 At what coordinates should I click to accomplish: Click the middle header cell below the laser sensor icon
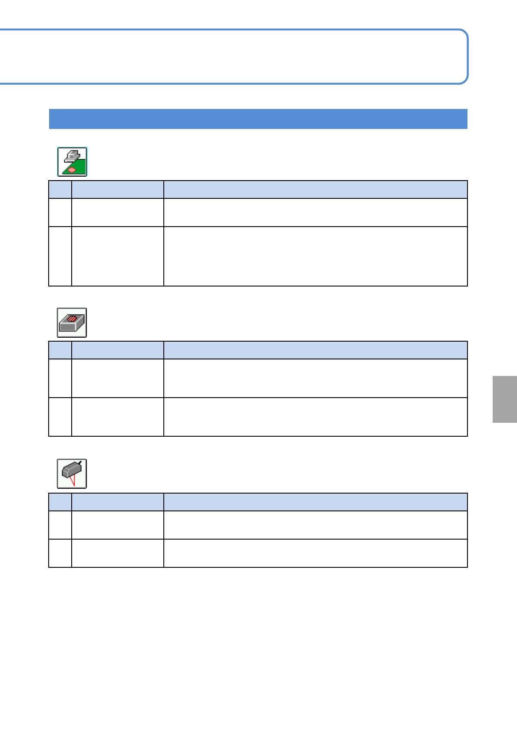coord(118,502)
